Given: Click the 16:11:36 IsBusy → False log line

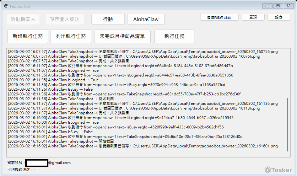Looking at the screenshot, I should click(x=50, y=89).
